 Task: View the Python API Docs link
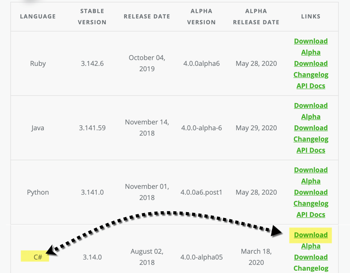311,215
